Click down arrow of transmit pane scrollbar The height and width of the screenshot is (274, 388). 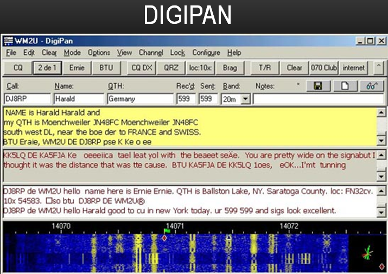click(x=381, y=212)
